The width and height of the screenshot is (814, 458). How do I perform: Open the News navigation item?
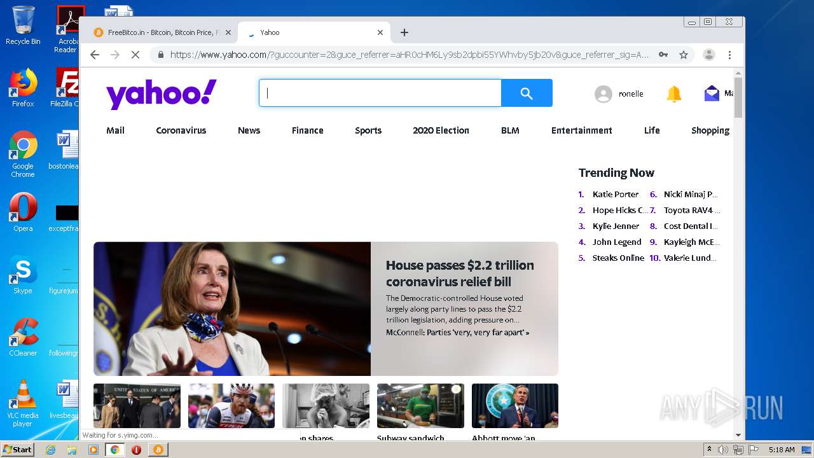tap(249, 130)
